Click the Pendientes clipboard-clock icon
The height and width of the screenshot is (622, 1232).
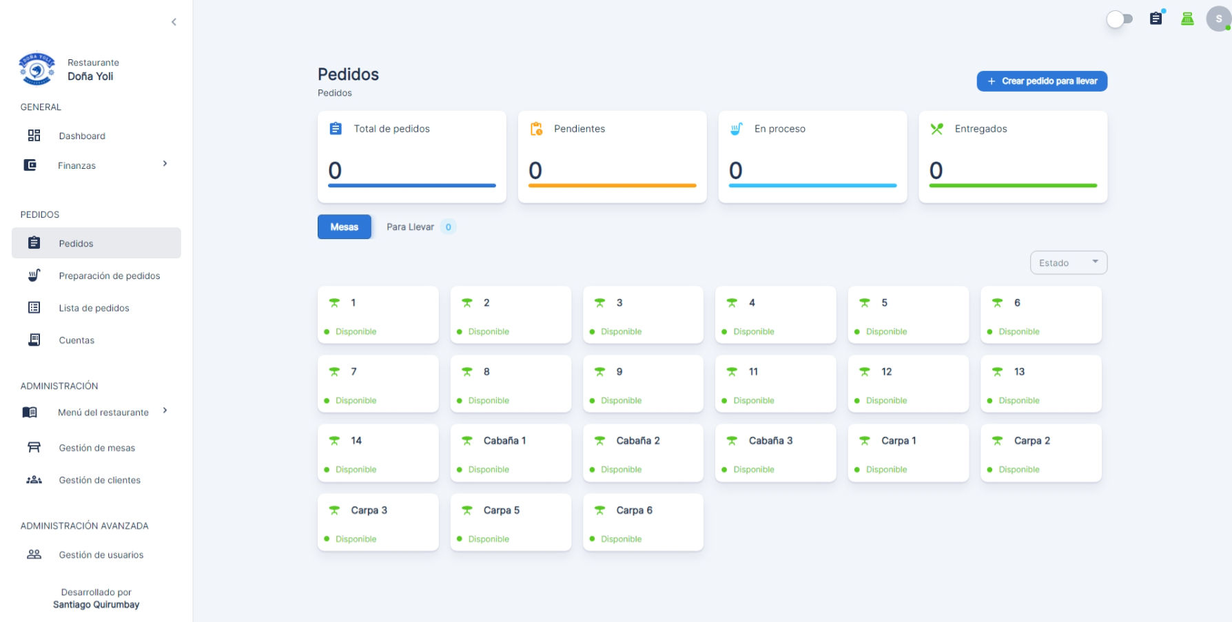pos(536,129)
